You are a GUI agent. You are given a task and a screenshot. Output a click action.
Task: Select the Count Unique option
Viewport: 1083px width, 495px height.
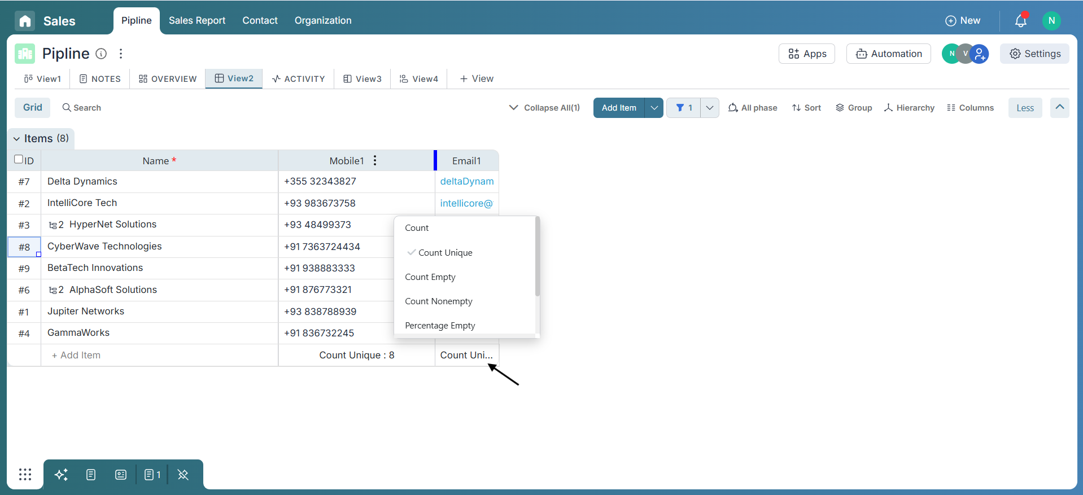465,253
